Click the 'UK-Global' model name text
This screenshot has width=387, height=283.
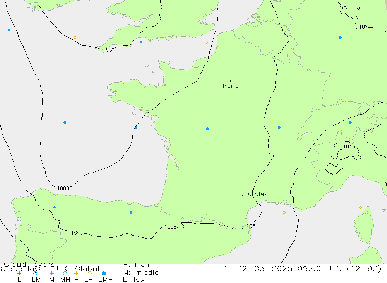78,268
